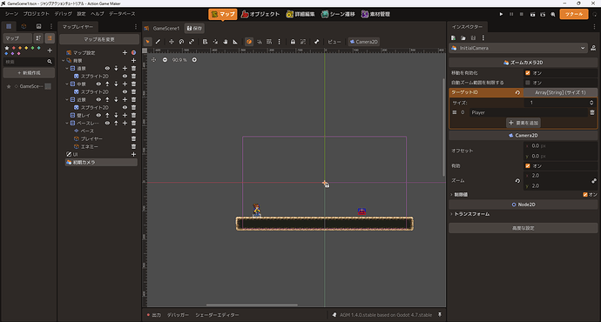Disable the 移動を有効化 checkbox
Image resolution: width=601 pixels, height=322 pixels.
coord(528,73)
